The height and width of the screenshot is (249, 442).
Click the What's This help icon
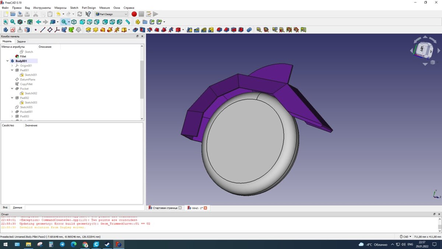click(x=88, y=14)
